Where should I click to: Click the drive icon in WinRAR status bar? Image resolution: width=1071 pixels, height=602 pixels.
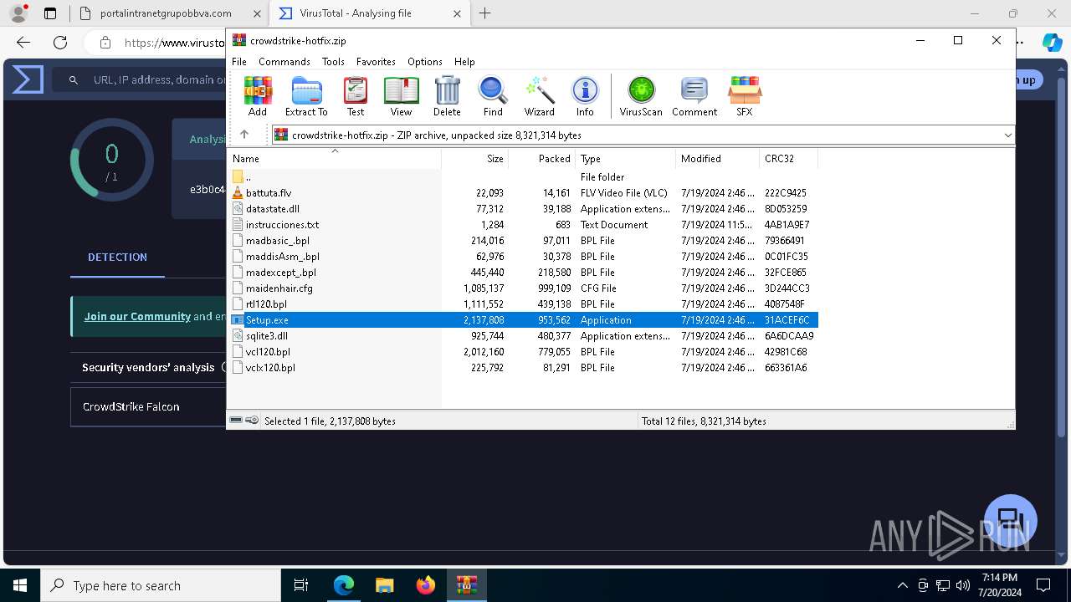(236, 421)
